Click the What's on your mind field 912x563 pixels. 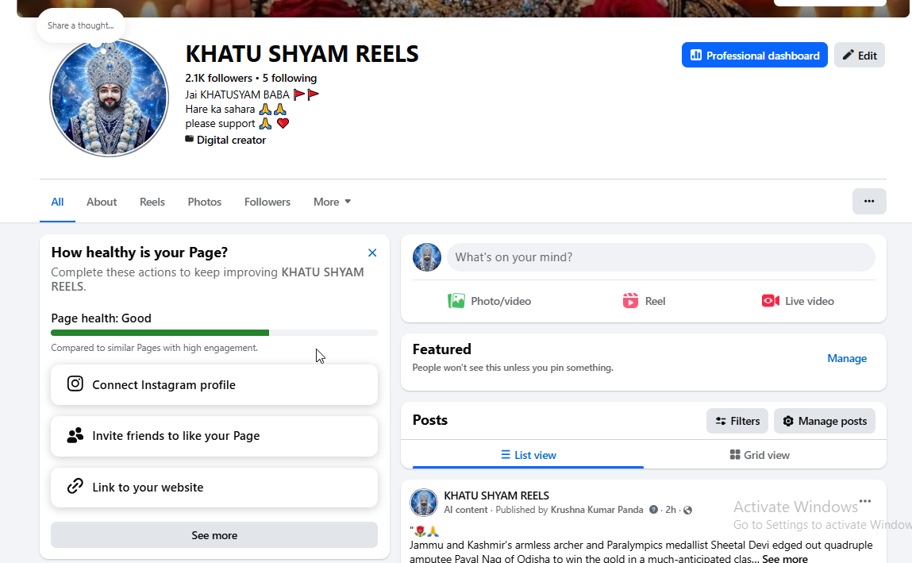[x=660, y=257]
